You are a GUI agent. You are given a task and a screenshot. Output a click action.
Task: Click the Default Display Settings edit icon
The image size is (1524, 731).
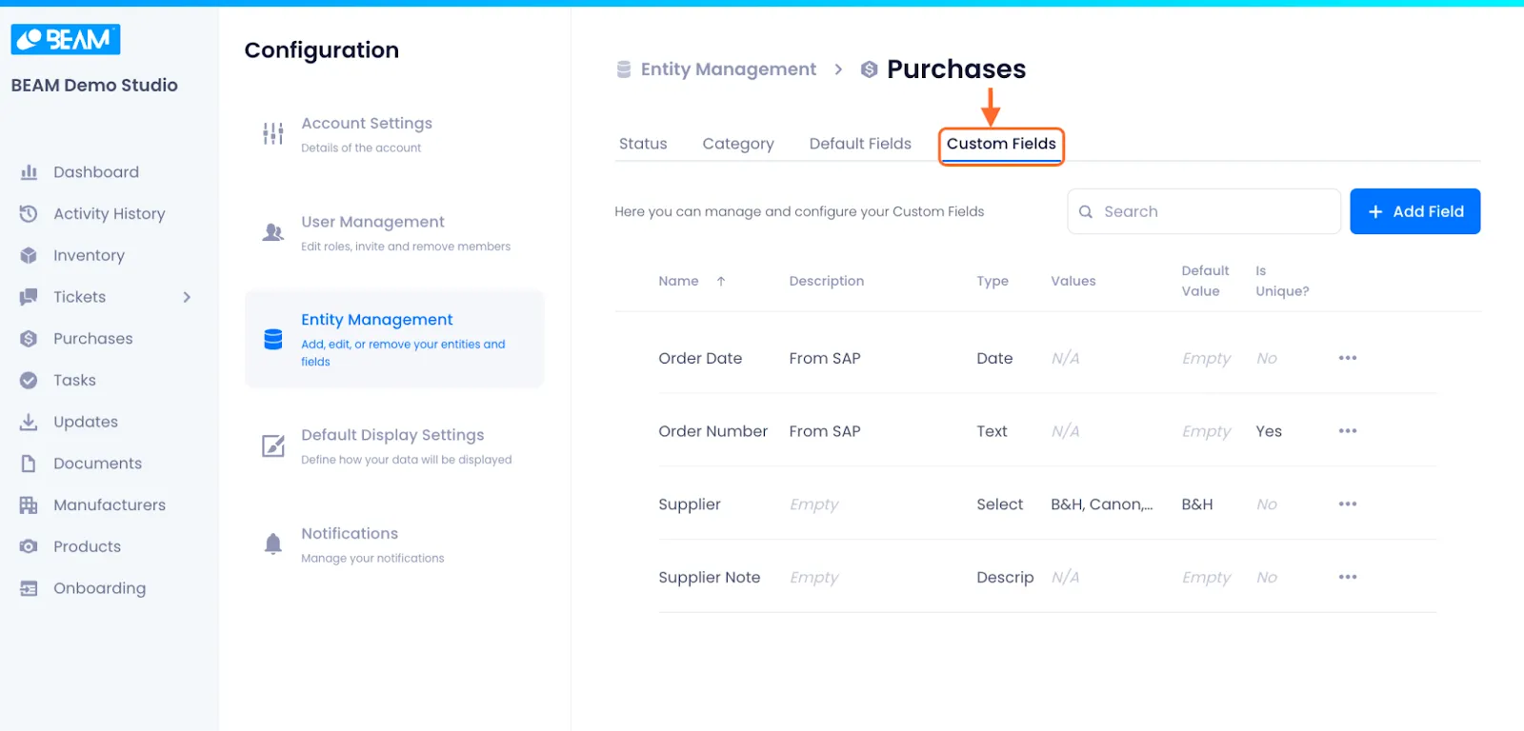[x=273, y=445]
